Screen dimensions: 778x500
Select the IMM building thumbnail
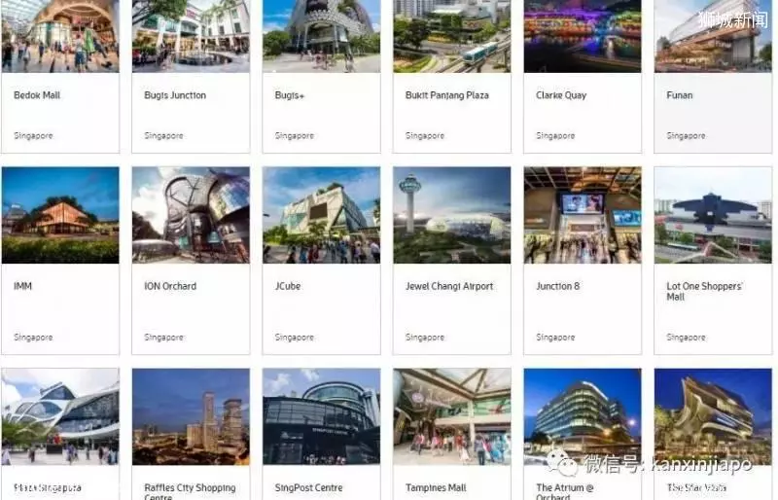(60, 215)
